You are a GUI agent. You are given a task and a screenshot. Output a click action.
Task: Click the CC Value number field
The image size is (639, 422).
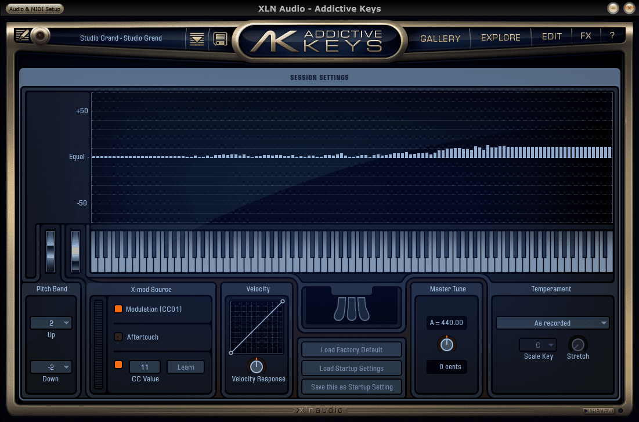[145, 367]
